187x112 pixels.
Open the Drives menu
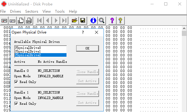click(x=15, y=11)
